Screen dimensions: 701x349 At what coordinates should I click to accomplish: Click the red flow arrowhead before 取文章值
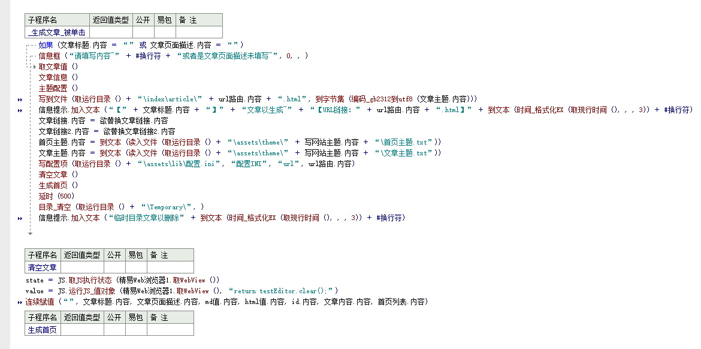click(34, 67)
